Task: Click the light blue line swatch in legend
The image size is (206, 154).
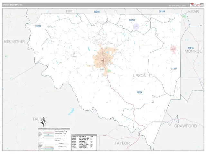Action: [x=48, y=135]
